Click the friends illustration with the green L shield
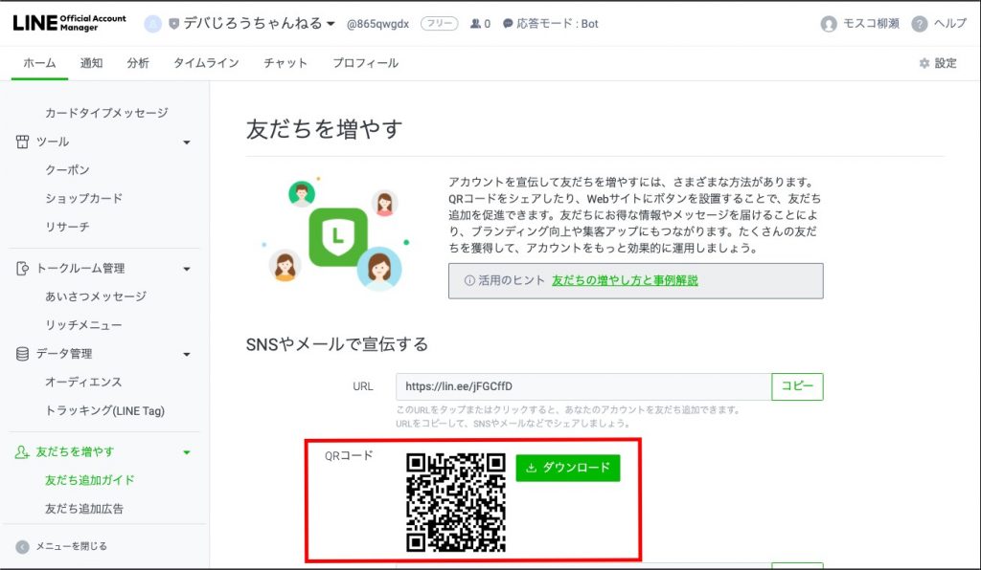 point(336,234)
